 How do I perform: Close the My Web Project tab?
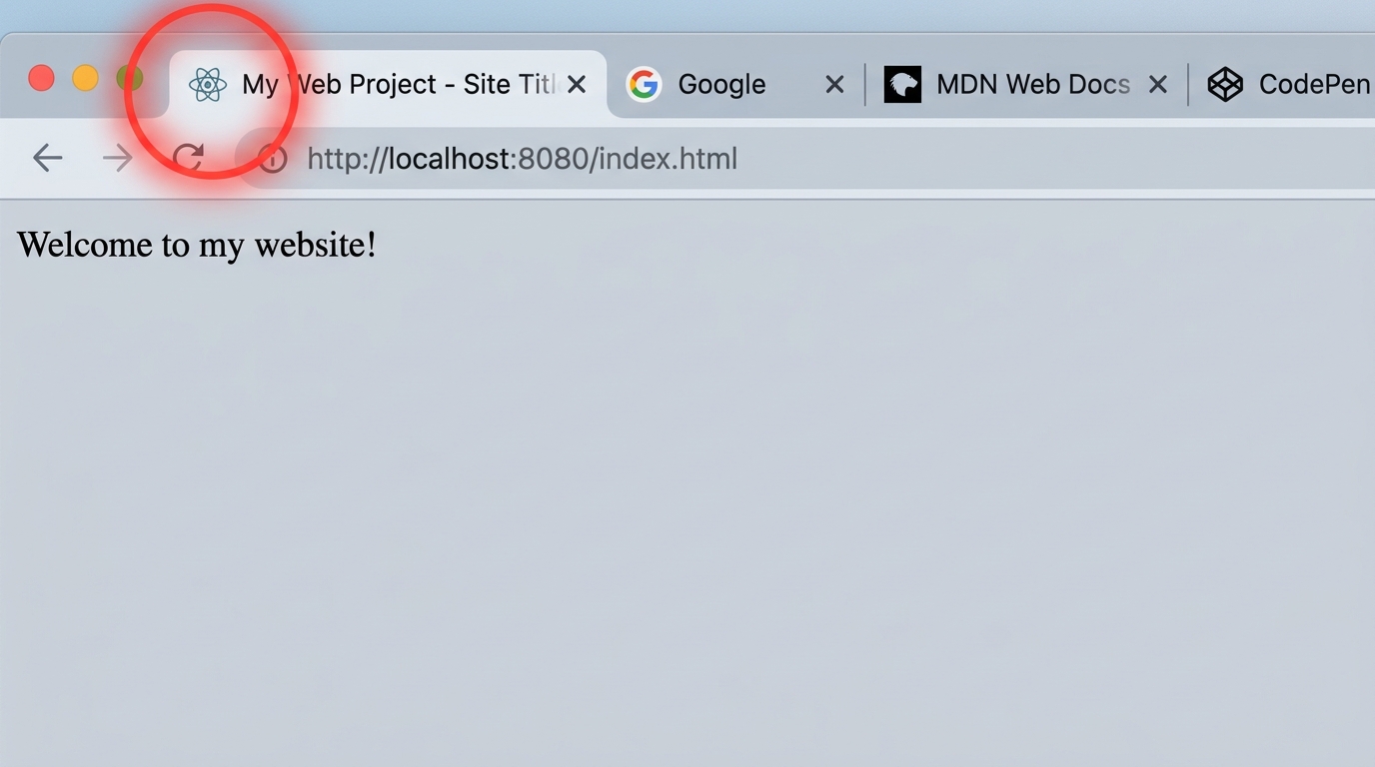(577, 85)
